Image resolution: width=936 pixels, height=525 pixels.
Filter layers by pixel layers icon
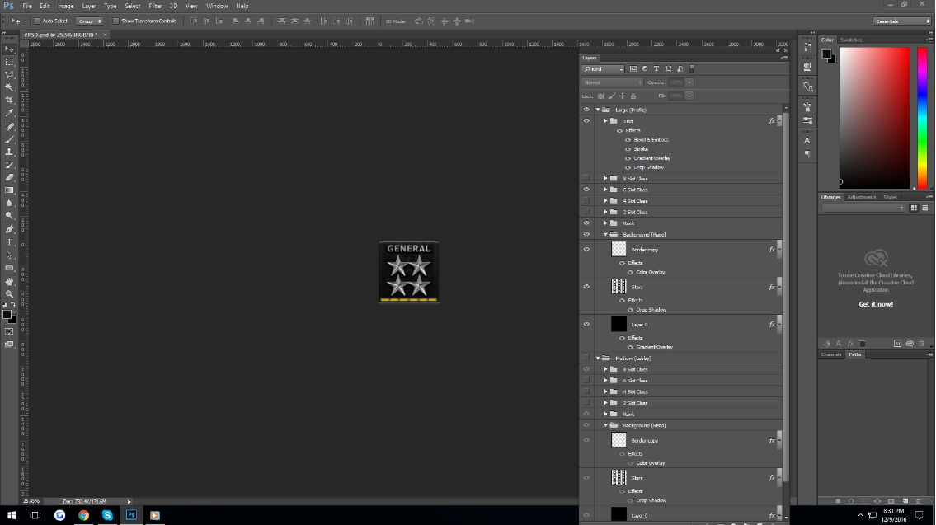[x=633, y=68]
